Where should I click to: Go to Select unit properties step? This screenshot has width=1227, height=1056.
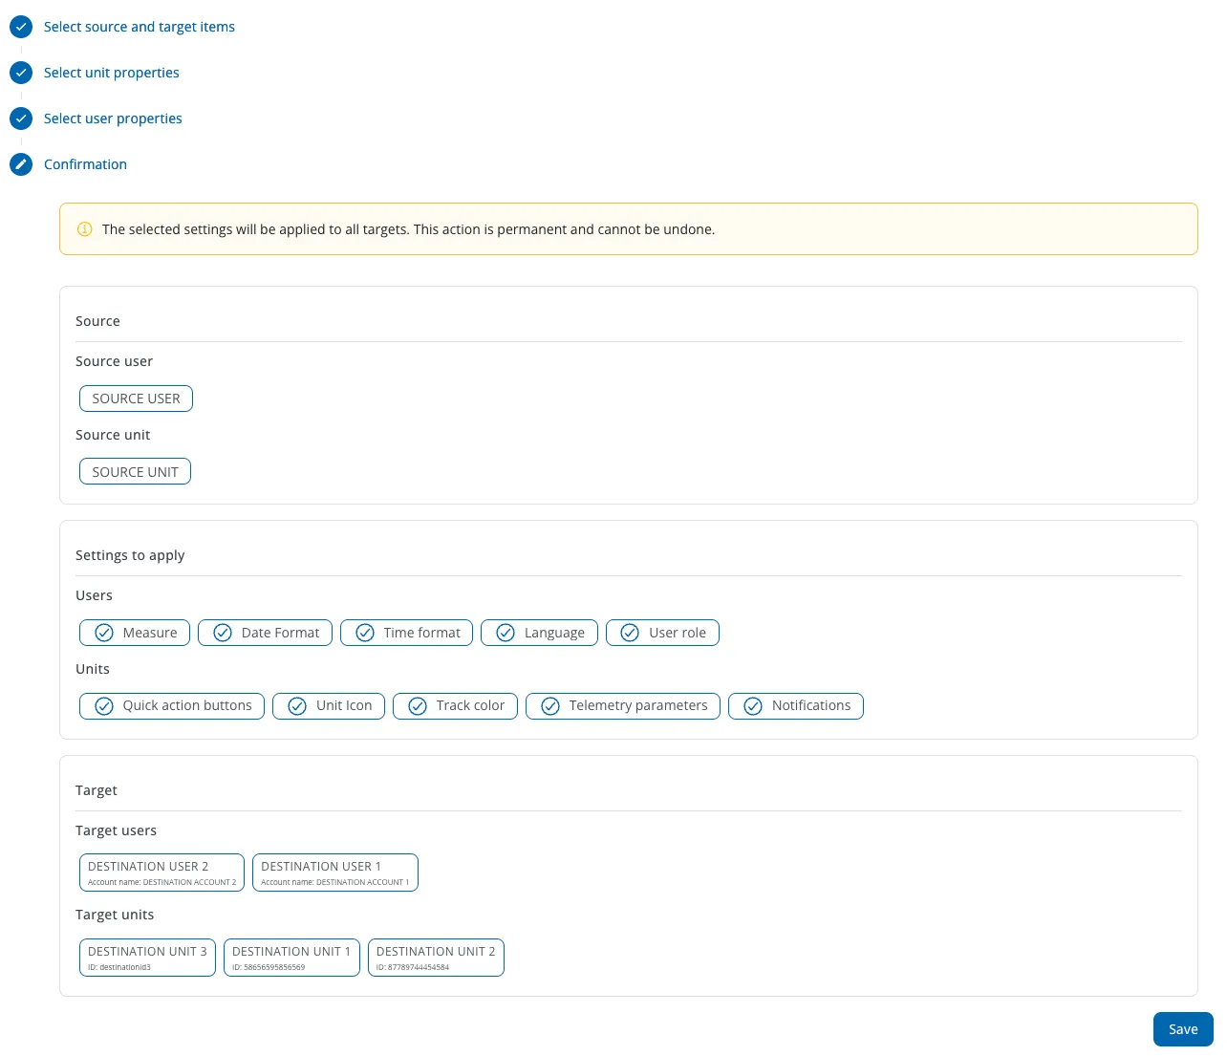pos(112,73)
